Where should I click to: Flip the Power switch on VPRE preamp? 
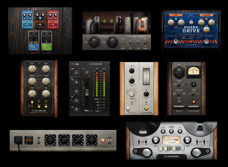[193, 94]
